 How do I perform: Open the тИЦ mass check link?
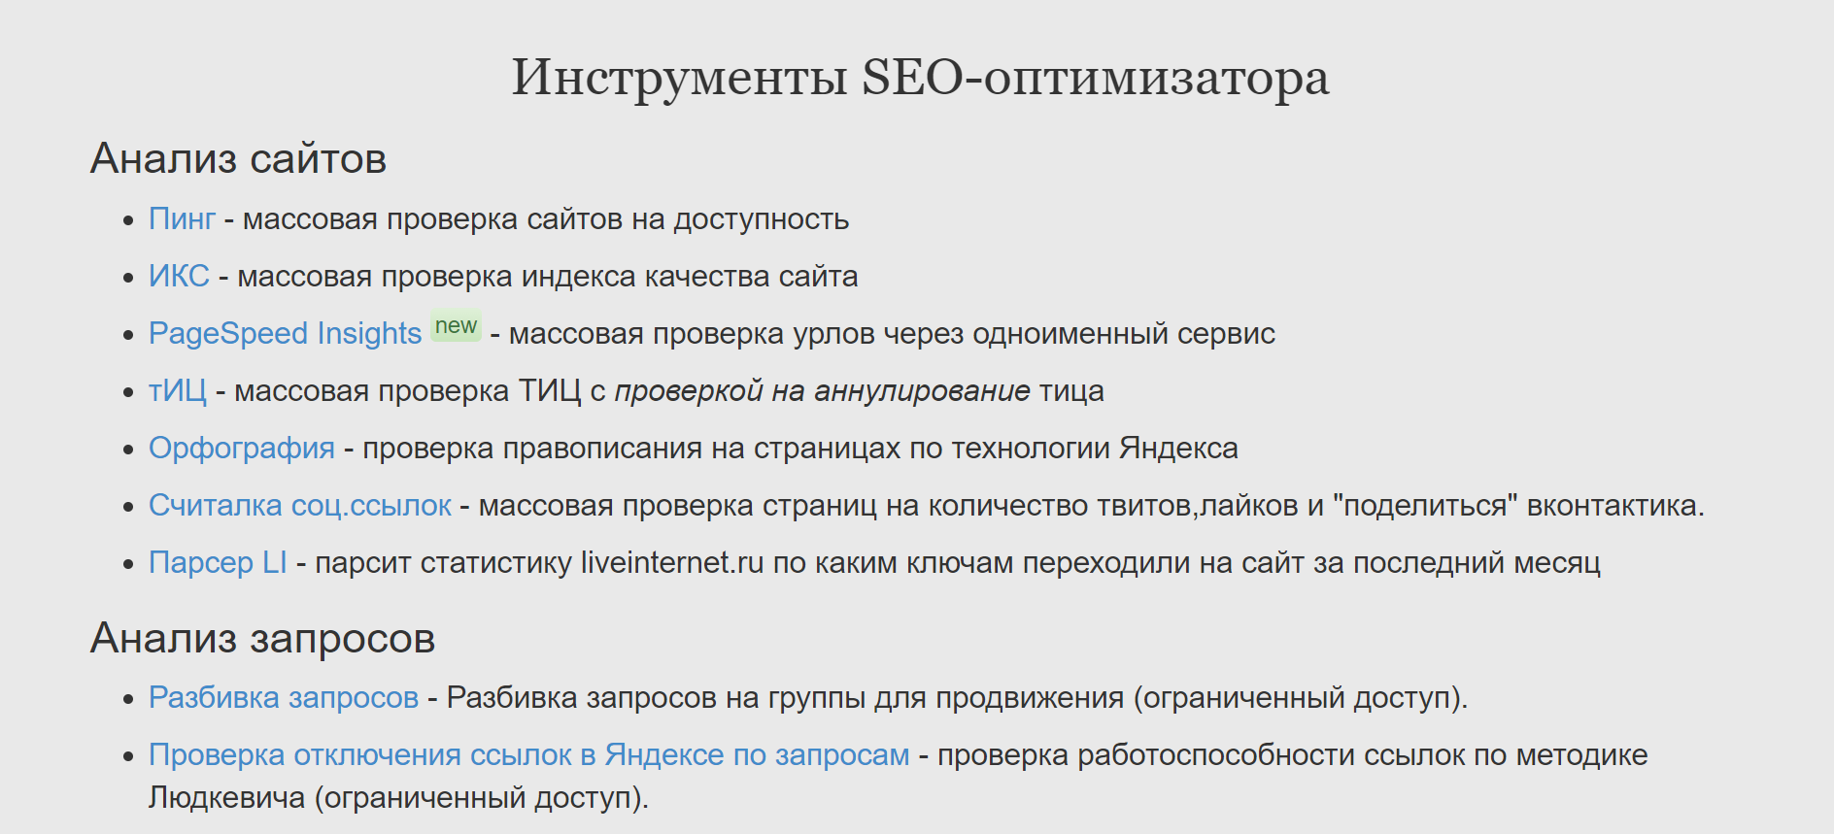pyautogui.click(x=178, y=391)
